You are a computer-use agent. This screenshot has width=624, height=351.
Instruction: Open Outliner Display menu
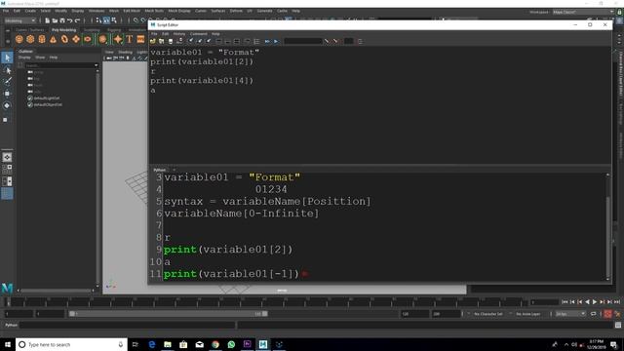click(x=24, y=58)
